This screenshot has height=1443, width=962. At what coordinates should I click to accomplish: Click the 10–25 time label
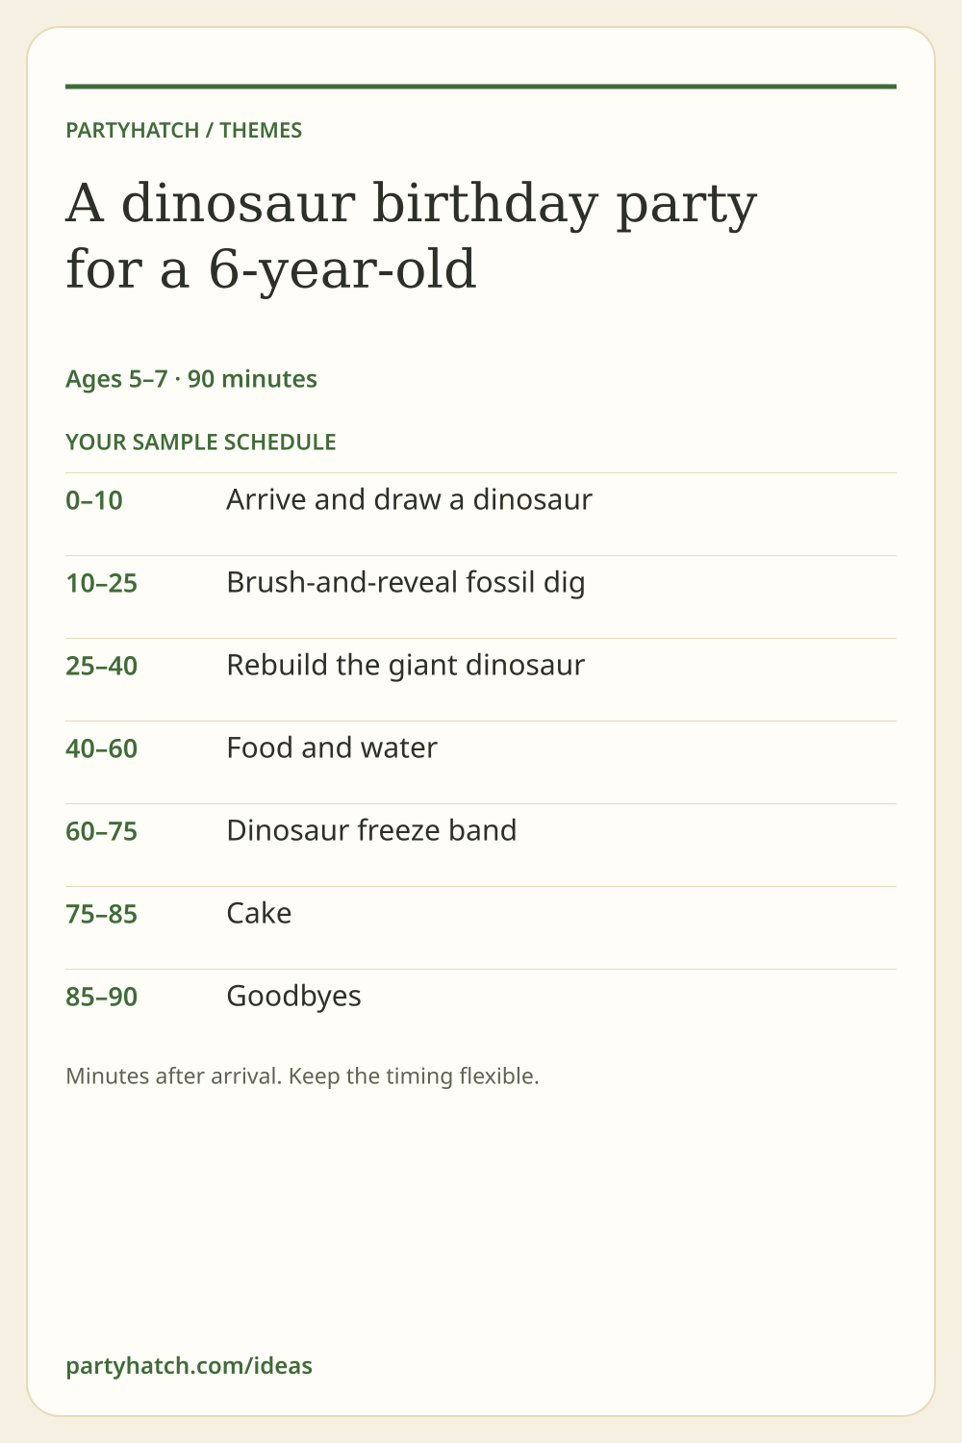click(x=101, y=583)
